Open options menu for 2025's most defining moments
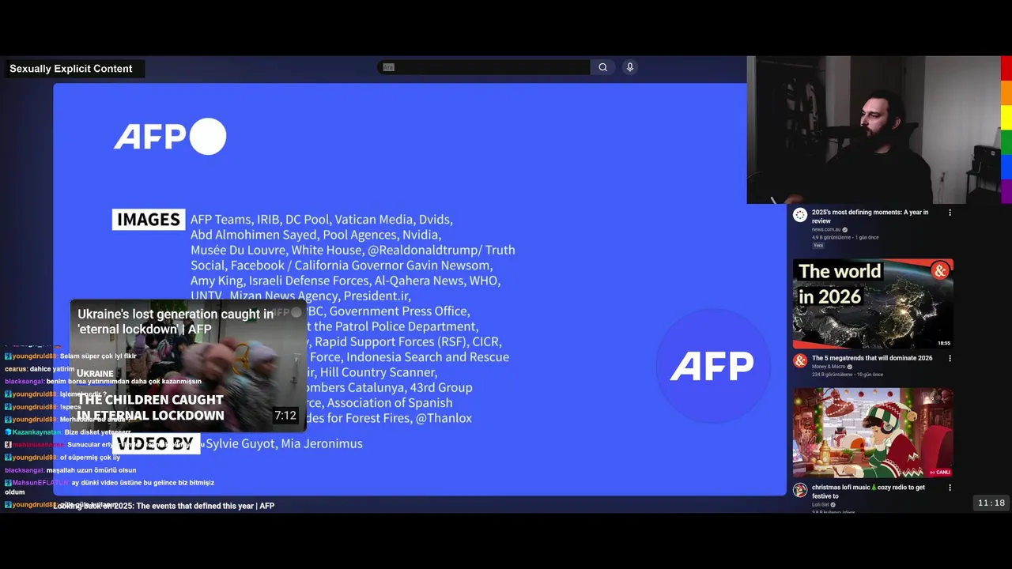The height and width of the screenshot is (569, 1012). click(x=950, y=213)
